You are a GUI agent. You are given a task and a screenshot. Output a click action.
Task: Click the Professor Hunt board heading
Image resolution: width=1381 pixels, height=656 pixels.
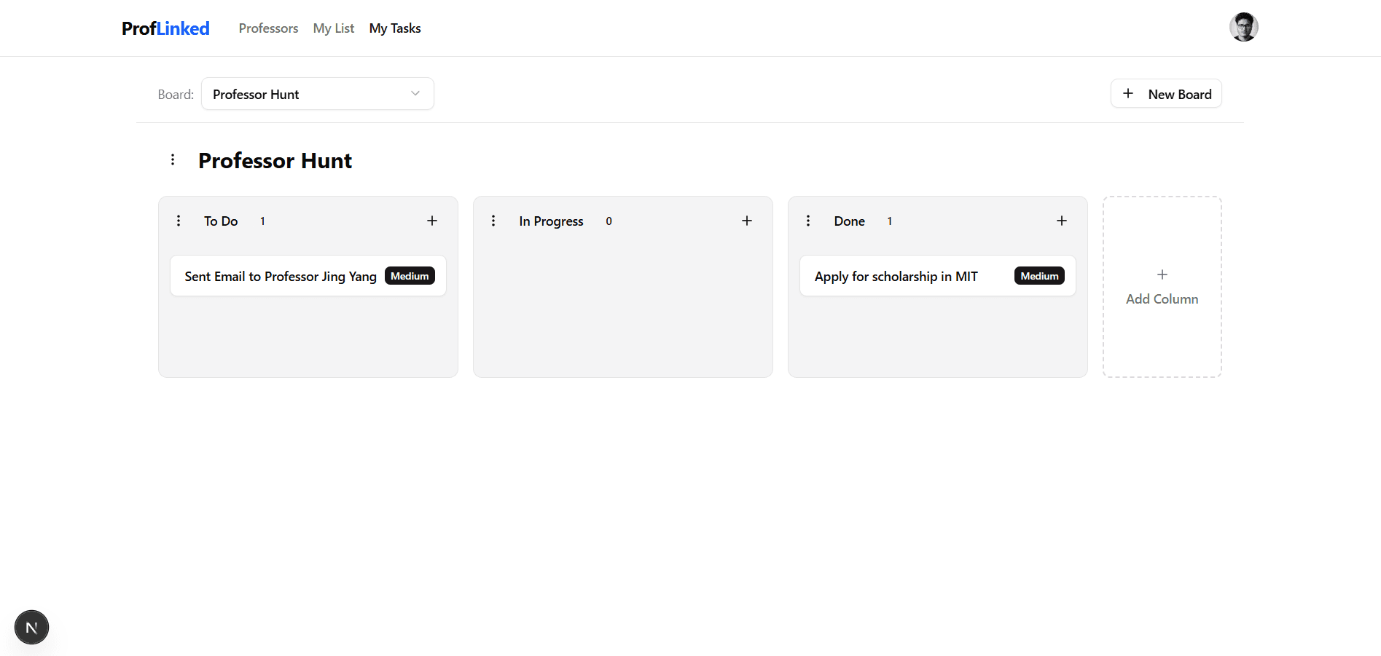coord(275,160)
